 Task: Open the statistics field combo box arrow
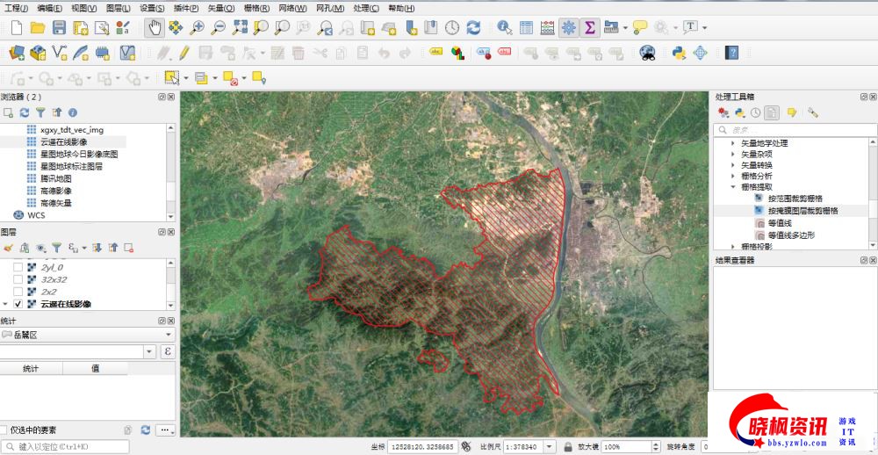(x=149, y=352)
